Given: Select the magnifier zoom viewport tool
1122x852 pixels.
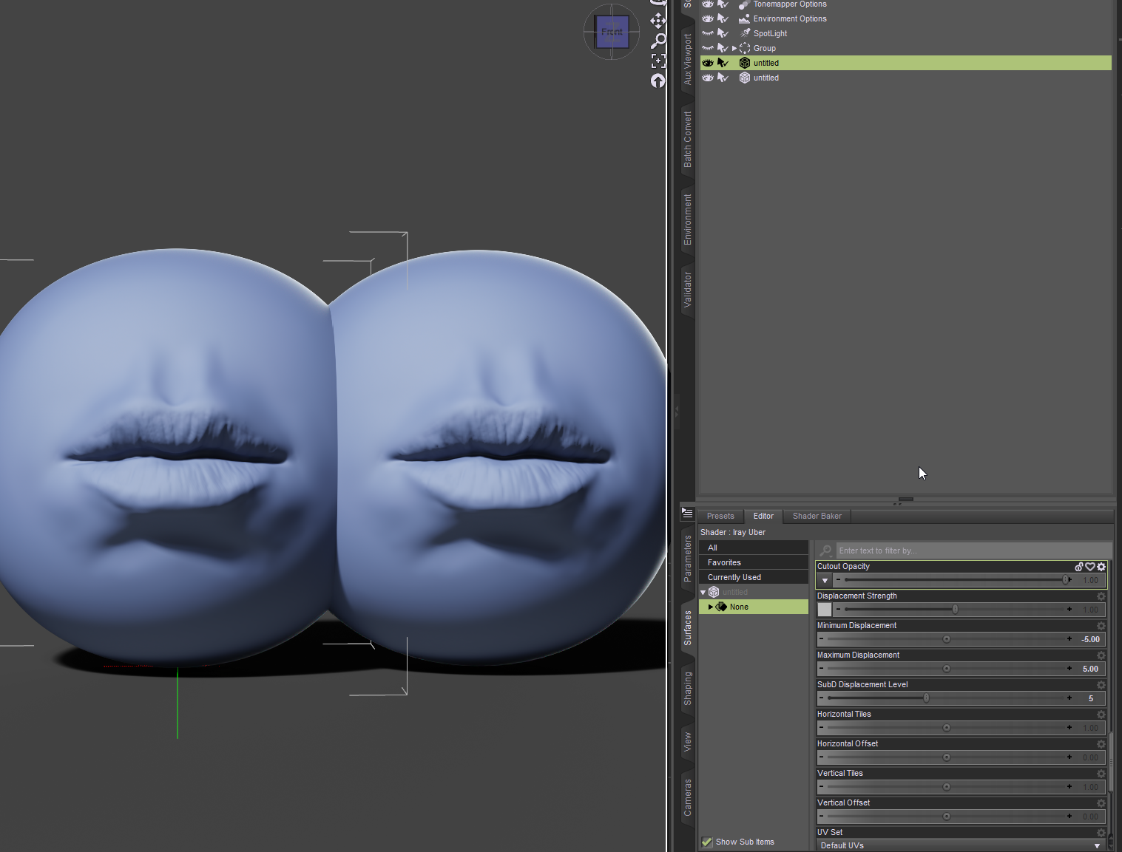Looking at the screenshot, I should pos(658,41).
